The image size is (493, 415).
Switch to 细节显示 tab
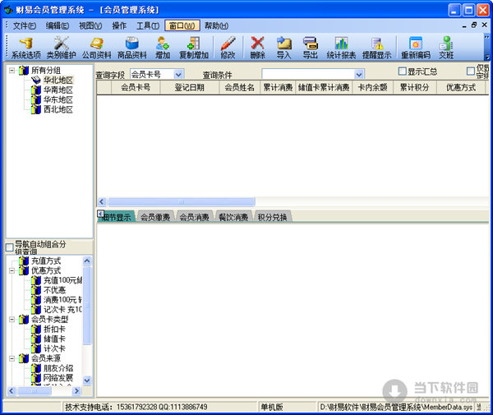click(x=117, y=217)
